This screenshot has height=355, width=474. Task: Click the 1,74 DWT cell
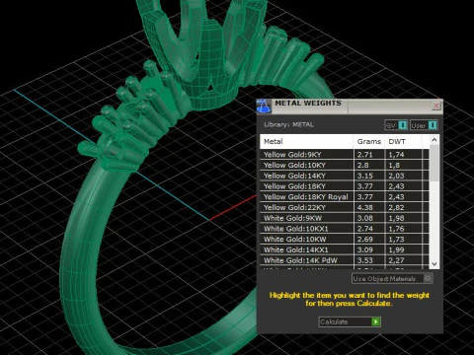click(403, 155)
